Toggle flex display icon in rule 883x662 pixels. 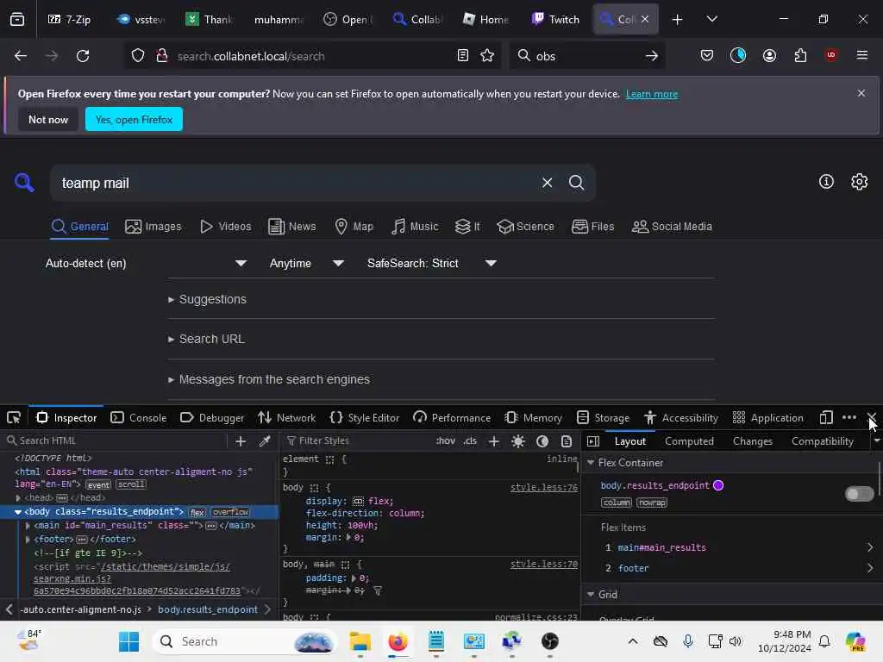tap(358, 501)
